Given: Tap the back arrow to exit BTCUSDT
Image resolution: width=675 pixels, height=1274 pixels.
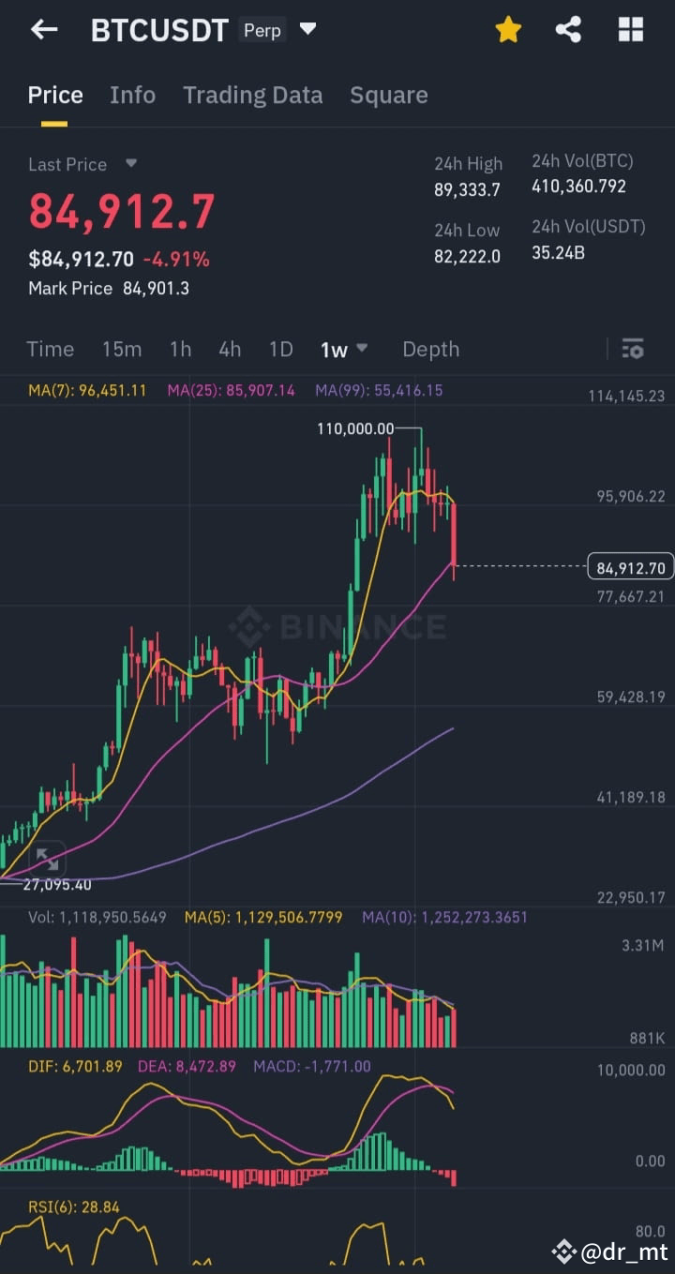Looking at the screenshot, I should tap(43, 29).
